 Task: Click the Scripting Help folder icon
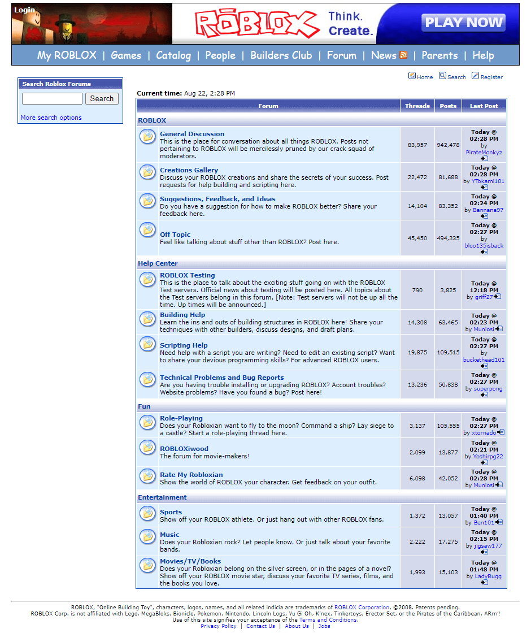[x=147, y=344]
